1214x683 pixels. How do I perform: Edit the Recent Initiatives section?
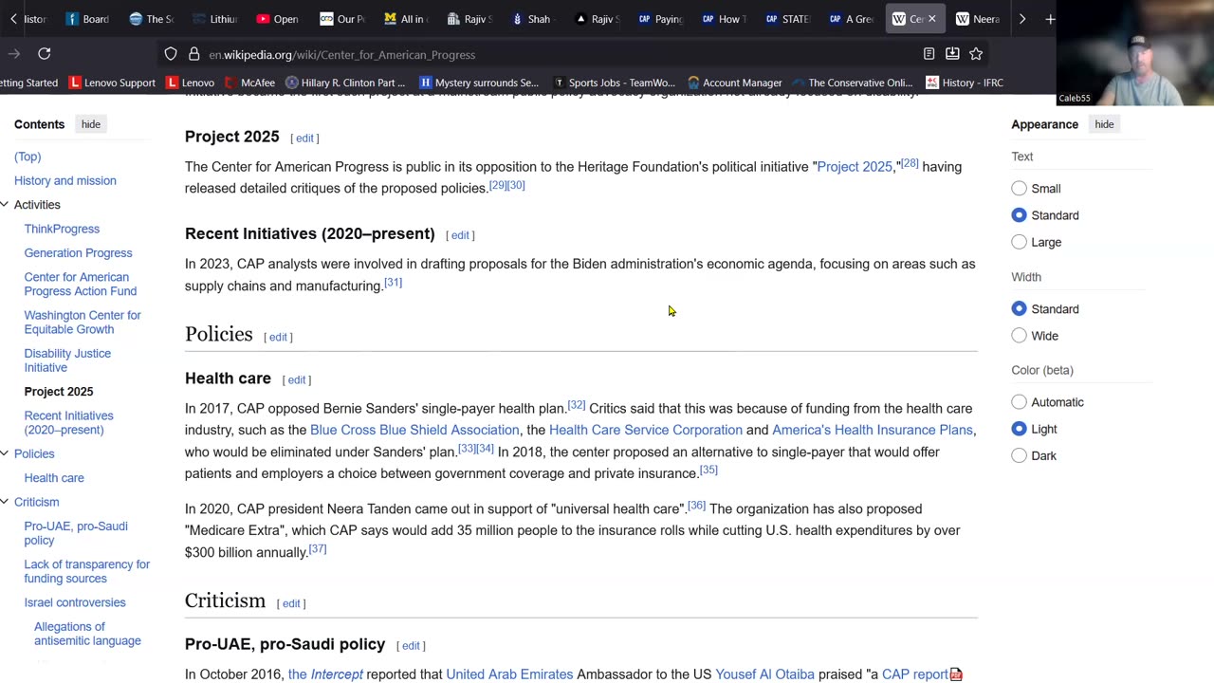pos(460,235)
